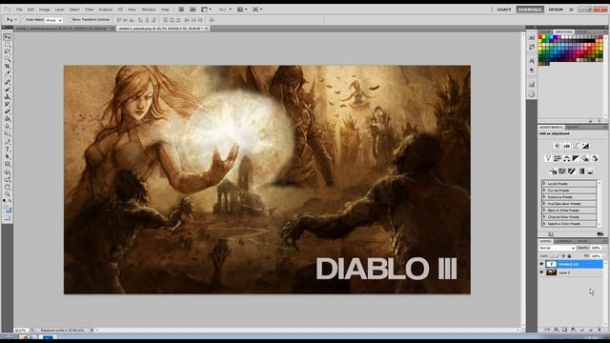Select the Eraser tool
Viewport: 610px width, 343px height.
coord(8,112)
